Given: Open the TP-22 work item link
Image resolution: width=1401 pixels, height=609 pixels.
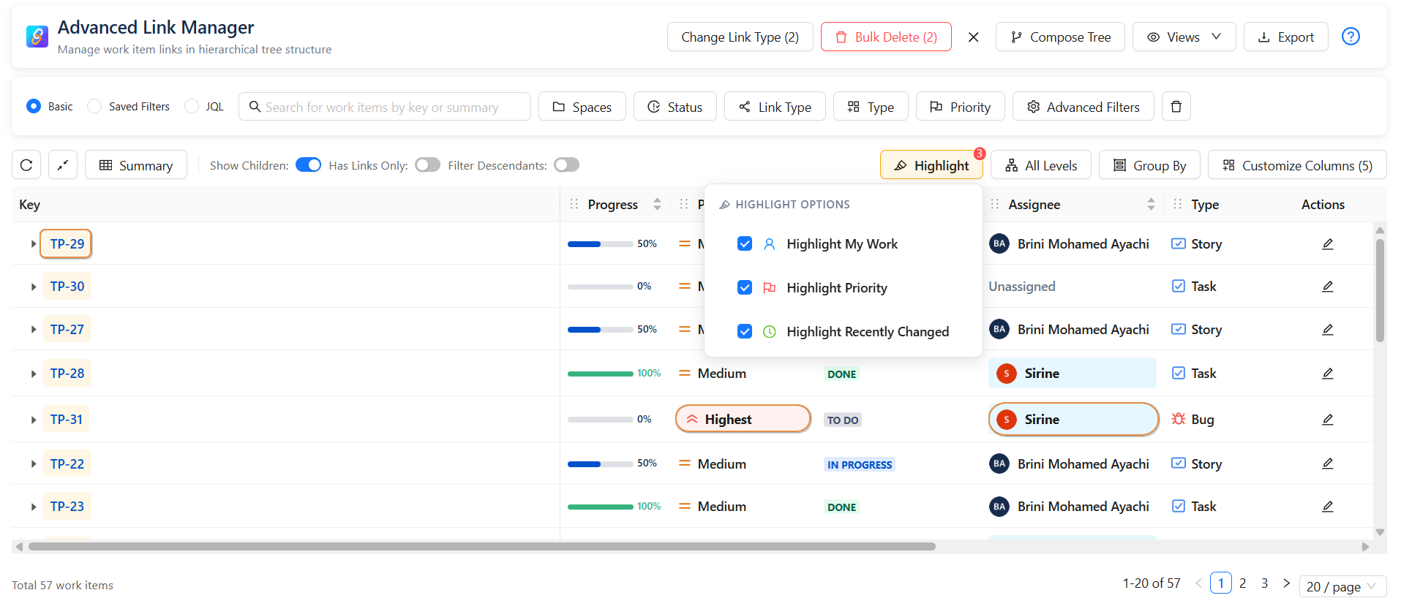Looking at the screenshot, I should (67, 464).
